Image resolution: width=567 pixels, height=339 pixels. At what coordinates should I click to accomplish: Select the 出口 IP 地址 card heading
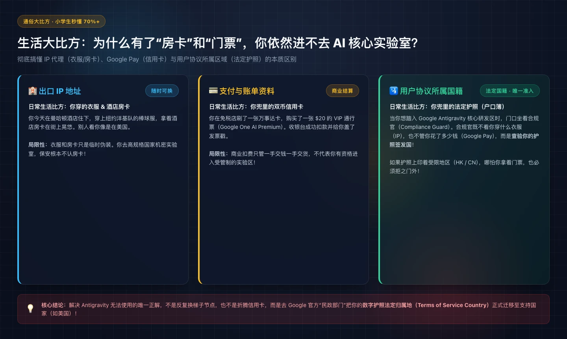tap(60, 91)
